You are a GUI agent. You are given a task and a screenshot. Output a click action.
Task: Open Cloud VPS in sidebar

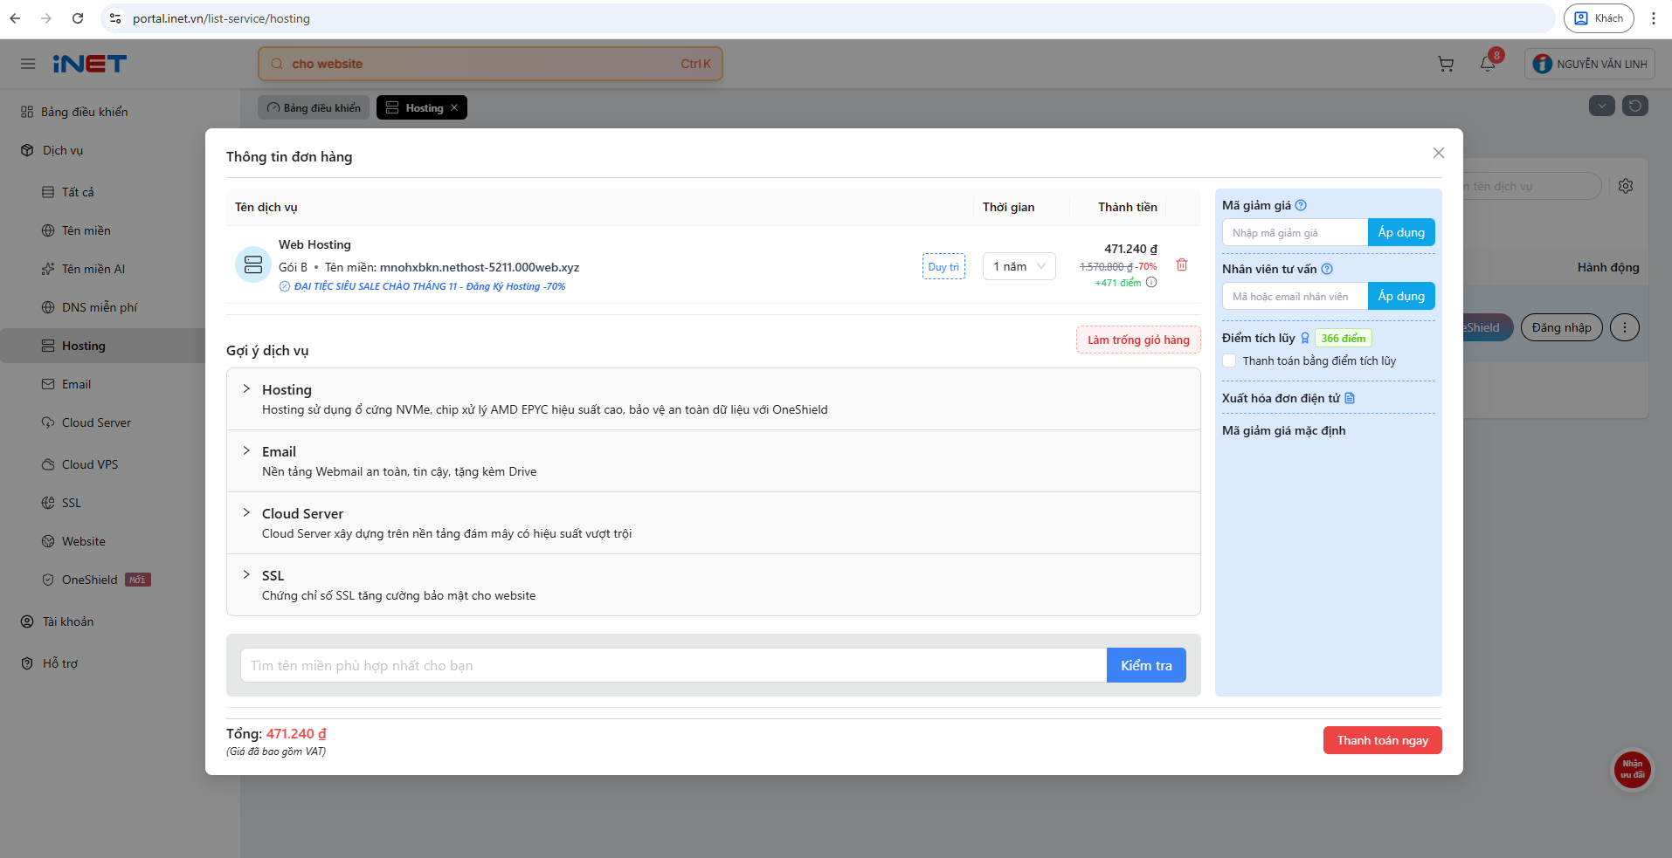pos(89,464)
